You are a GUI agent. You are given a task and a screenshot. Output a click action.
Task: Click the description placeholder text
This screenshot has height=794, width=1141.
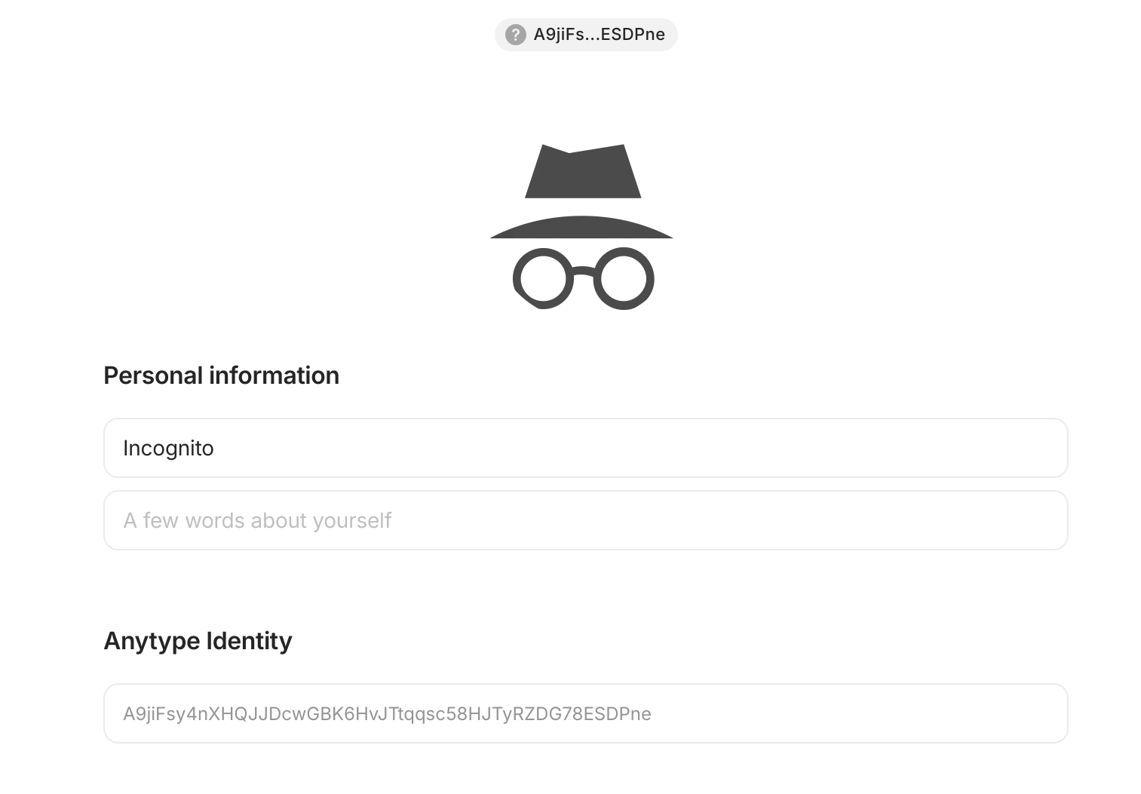[x=257, y=520]
